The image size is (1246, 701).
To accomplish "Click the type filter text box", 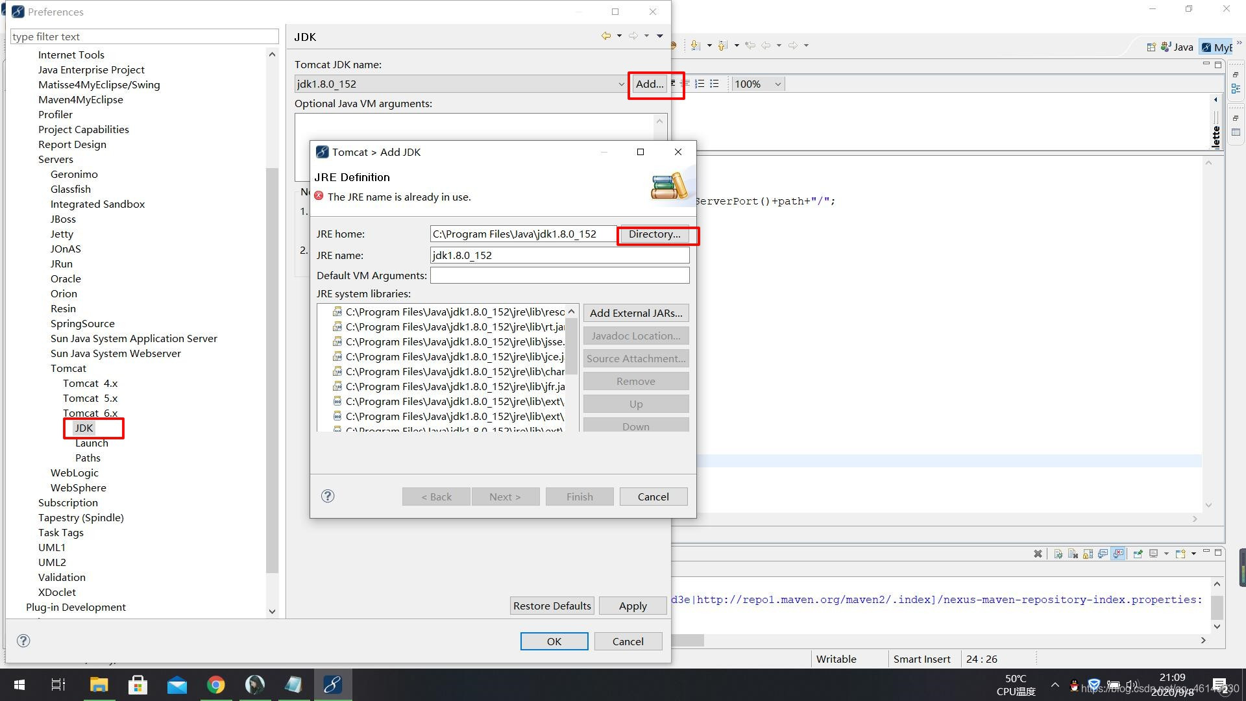I will coord(145,36).
